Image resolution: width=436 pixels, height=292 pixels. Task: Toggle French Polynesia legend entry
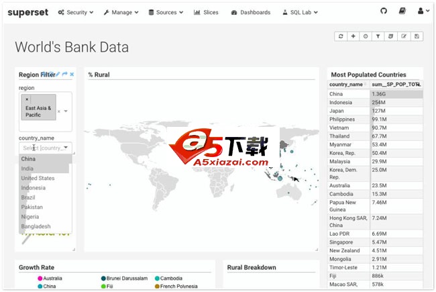176,286
